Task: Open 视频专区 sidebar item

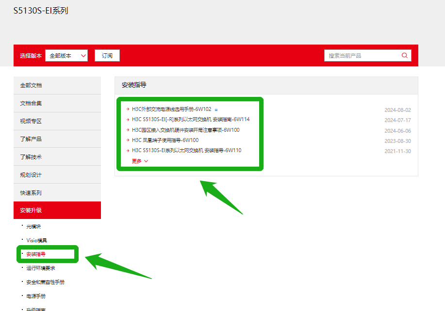Action: 57,121
